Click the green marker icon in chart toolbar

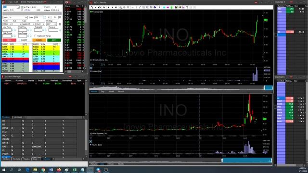point(171,7)
